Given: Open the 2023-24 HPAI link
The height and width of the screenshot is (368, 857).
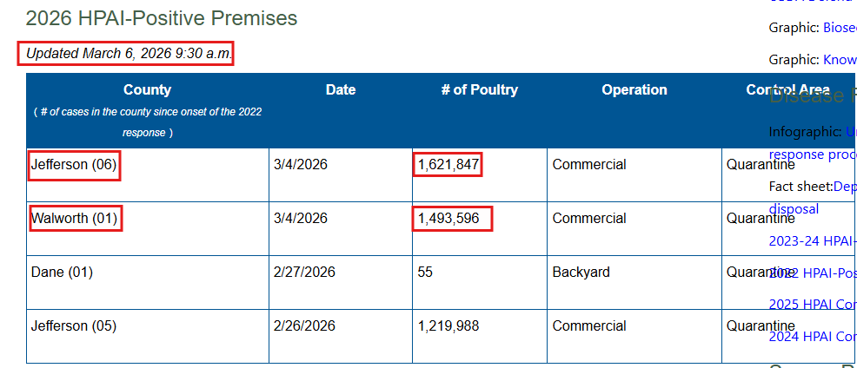Looking at the screenshot, I should tap(812, 242).
